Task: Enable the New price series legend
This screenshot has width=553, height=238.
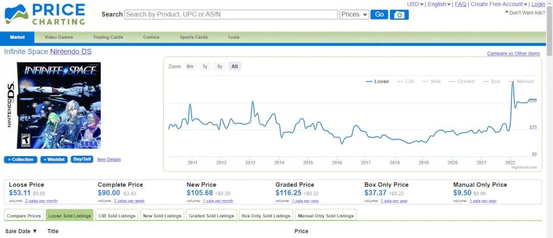Action: pos(431,81)
